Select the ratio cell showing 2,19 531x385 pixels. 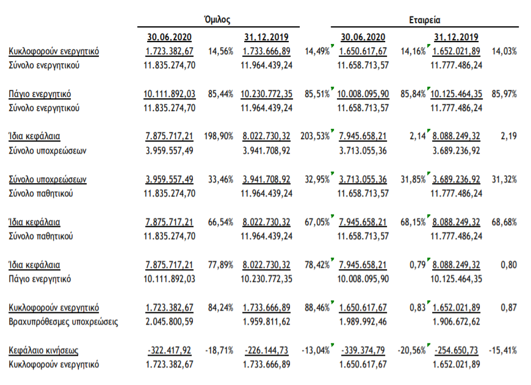click(x=508, y=136)
